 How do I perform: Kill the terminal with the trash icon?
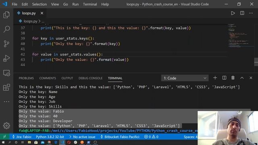(x=233, y=78)
